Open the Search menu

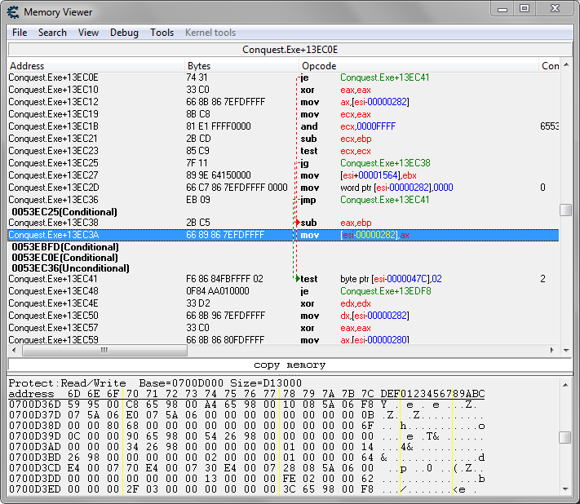(52, 33)
